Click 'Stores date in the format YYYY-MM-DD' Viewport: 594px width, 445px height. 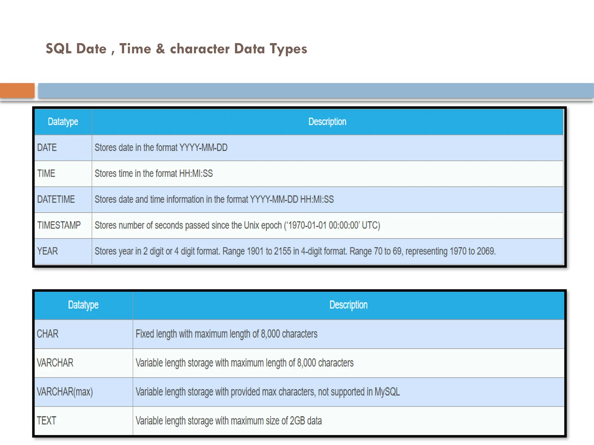[161, 147]
